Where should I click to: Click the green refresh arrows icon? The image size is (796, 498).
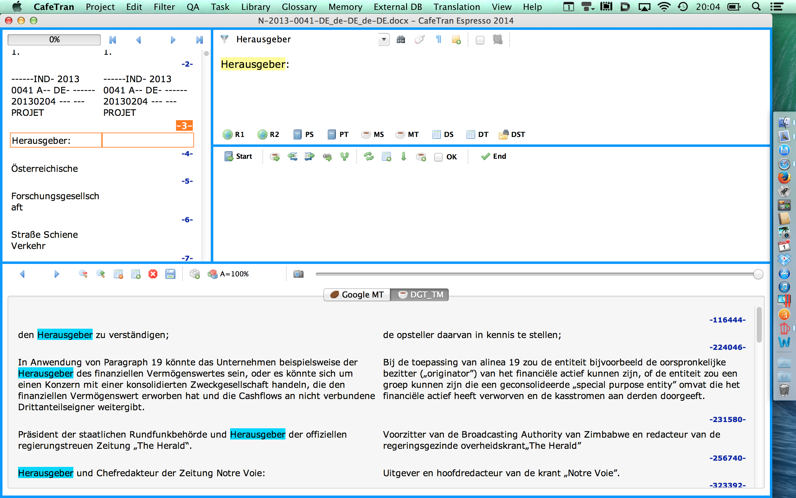point(369,157)
